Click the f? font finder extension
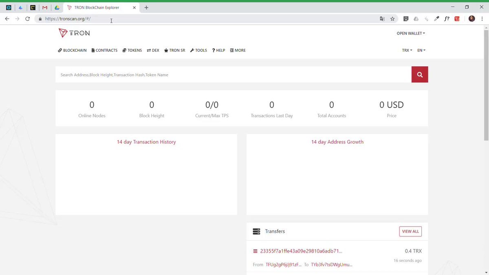This screenshot has width=489, height=275. (x=447, y=19)
